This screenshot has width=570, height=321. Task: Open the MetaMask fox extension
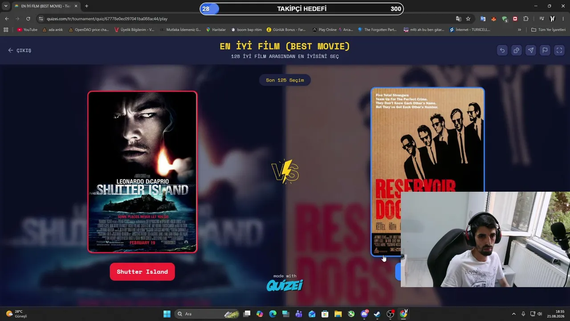click(x=493, y=19)
